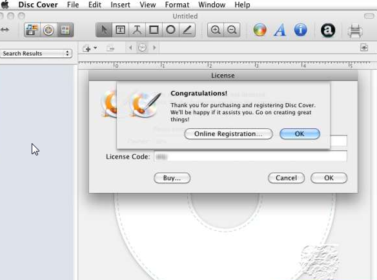This screenshot has height=280, width=377.
Task: Click Buy... in the License dialog
Action: (x=172, y=178)
